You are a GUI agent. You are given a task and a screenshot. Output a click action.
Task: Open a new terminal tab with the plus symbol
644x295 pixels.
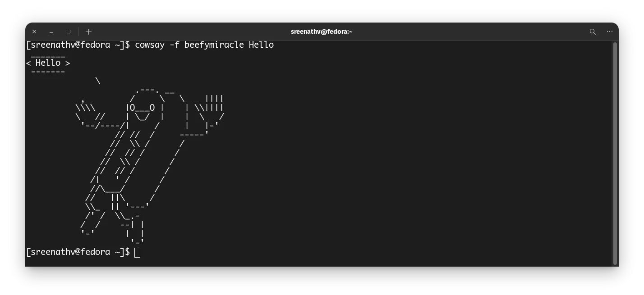pyautogui.click(x=88, y=32)
